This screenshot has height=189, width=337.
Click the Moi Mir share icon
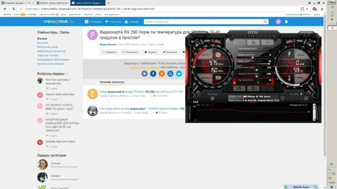pos(170,74)
